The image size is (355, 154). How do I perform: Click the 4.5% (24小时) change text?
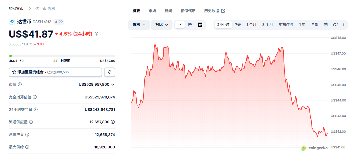click(x=74, y=34)
